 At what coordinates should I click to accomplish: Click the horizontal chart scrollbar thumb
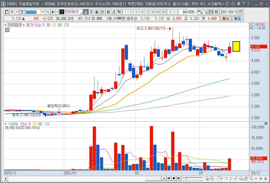point(153,178)
